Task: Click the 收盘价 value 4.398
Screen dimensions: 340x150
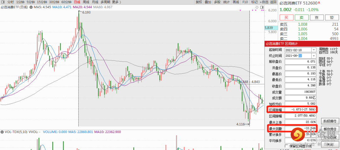Action: pos(300,86)
